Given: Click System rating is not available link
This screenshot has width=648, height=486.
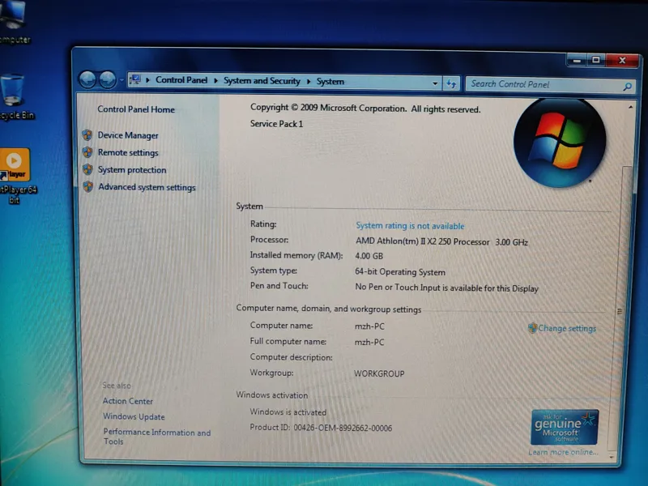Looking at the screenshot, I should pos(410,226).
